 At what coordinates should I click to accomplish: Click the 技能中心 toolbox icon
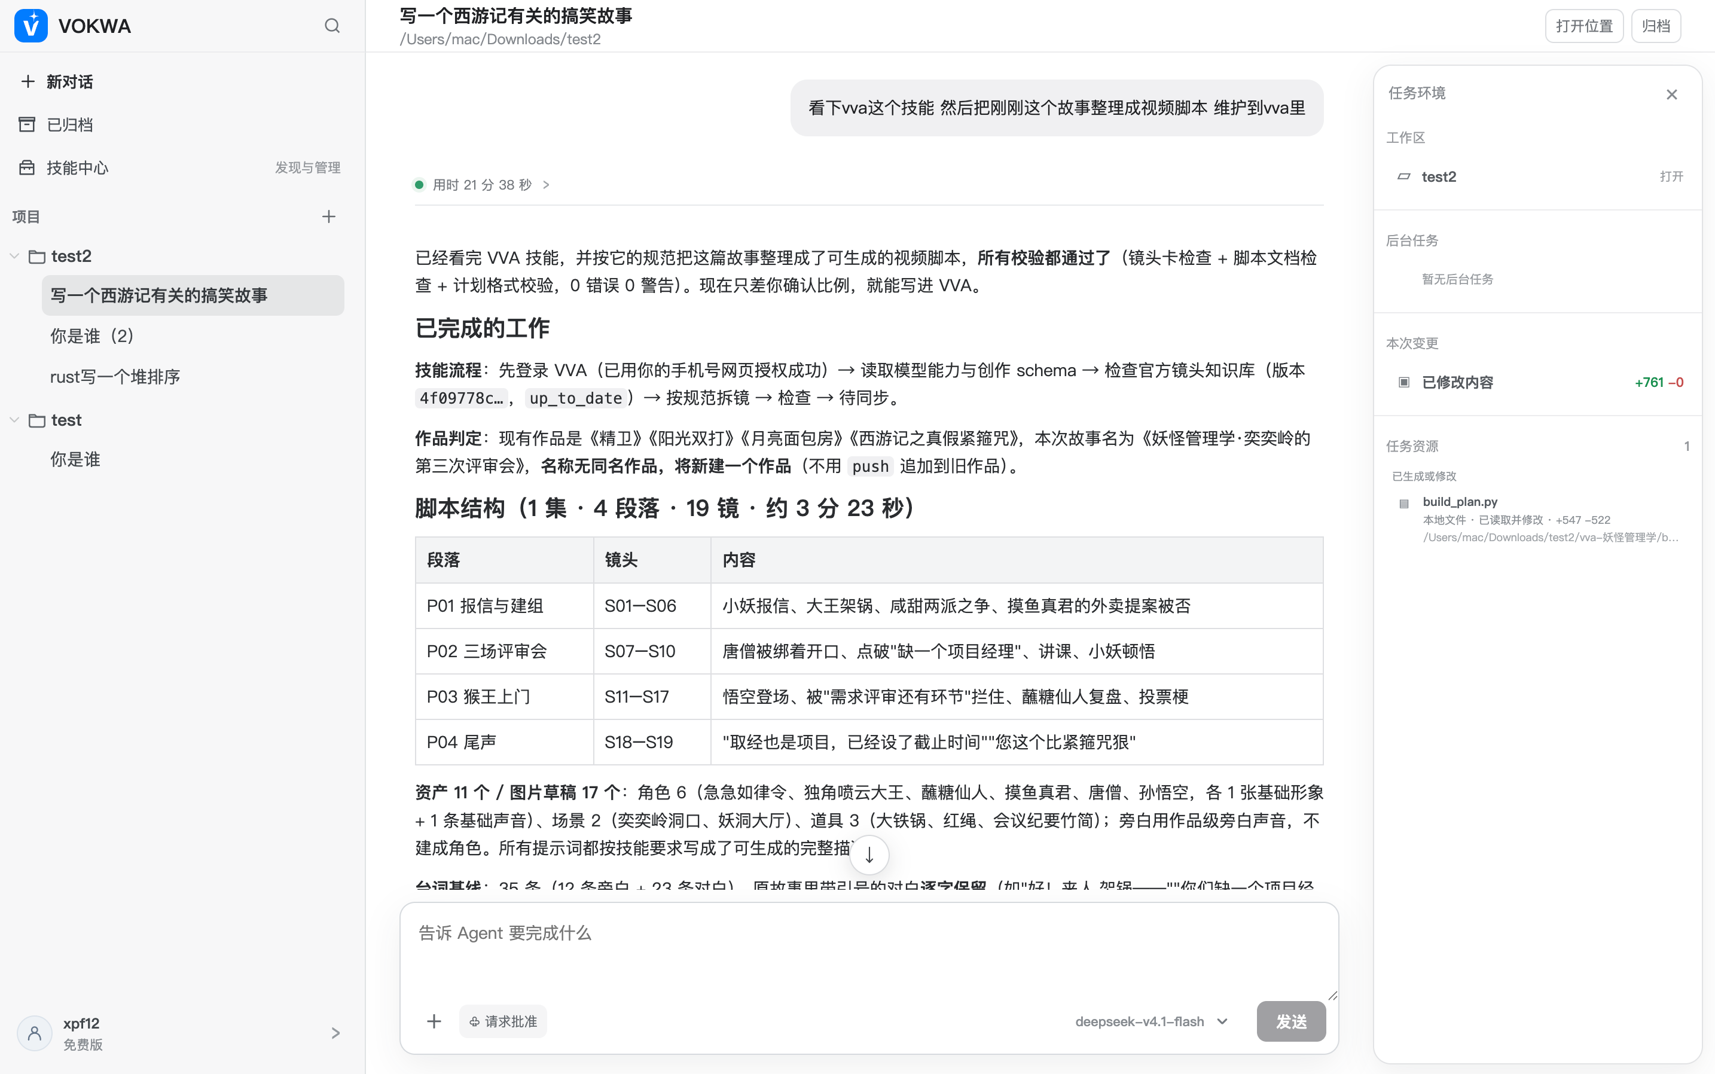27,167
